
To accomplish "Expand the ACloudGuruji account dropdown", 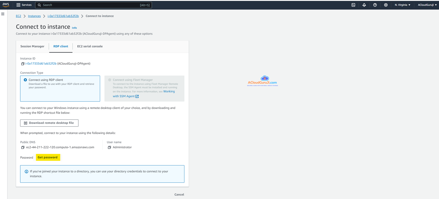I will tap(427, 5).
